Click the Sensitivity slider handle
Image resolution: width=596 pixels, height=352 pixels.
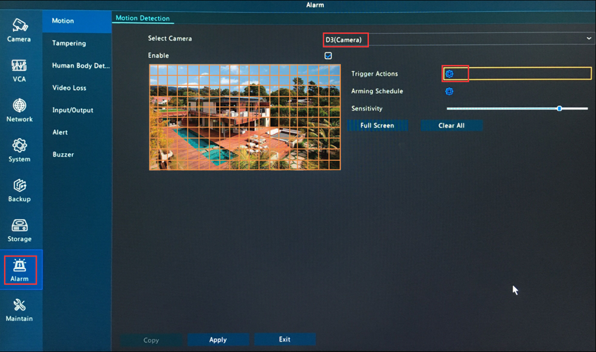pos(559,109)
